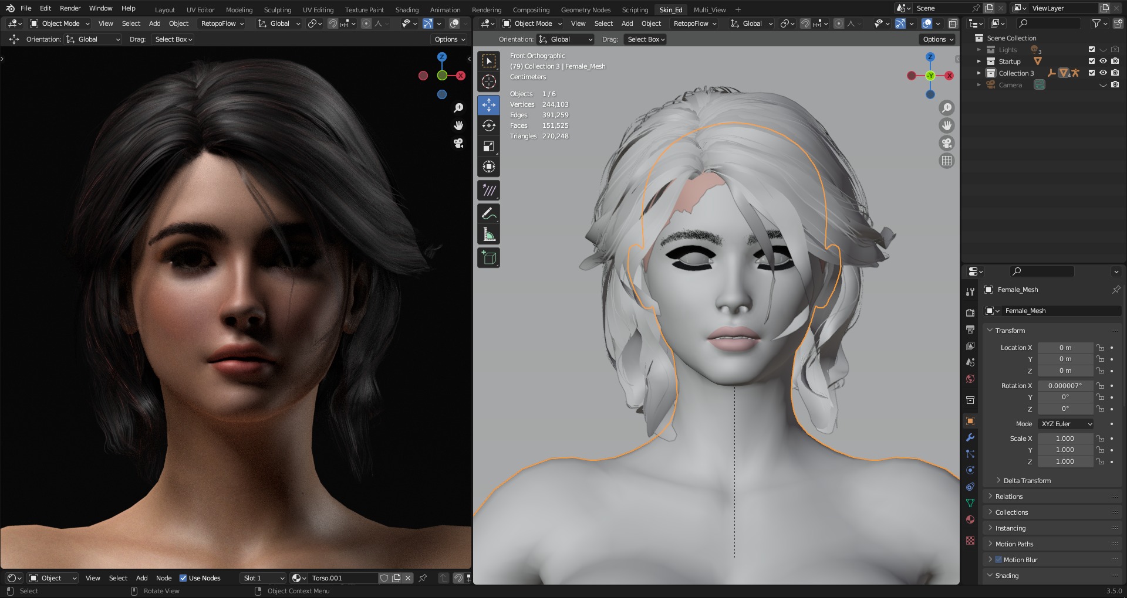Open the Render properties tab
Viewport: 1127px width, 598px height.
click(x=970, y=312)
